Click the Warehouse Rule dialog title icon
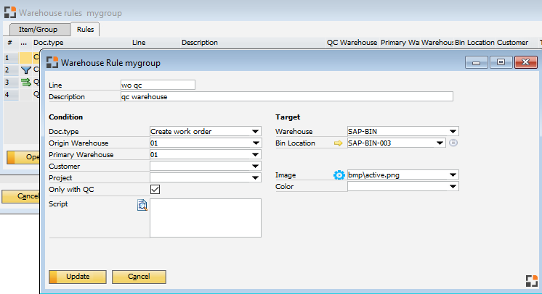Viewport: 542px width, 294px height. click(52, 63)
